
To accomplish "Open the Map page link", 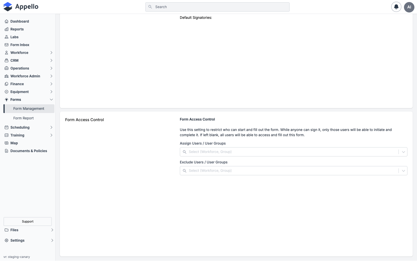I will [14, 143].
